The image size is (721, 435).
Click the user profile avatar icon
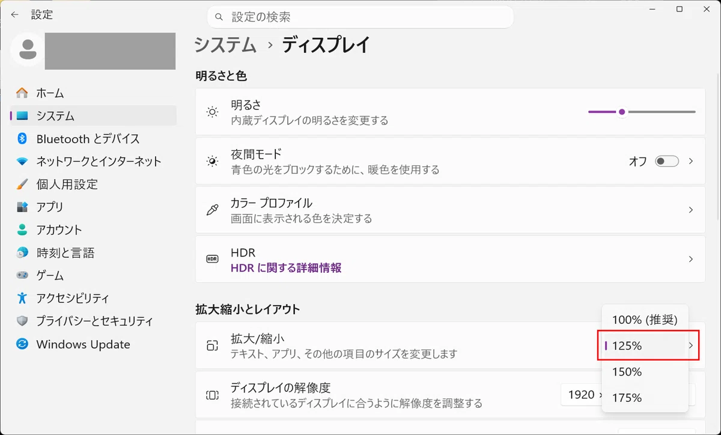[x=27, y=50]
